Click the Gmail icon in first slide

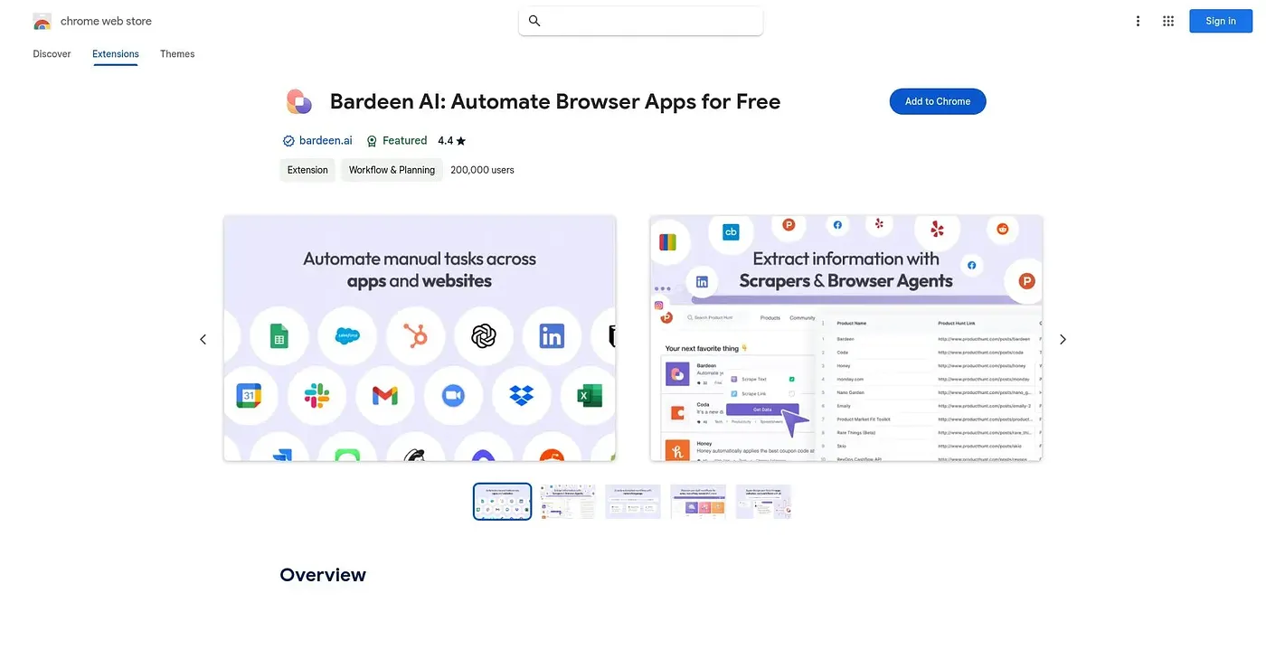tap(384, 395)
